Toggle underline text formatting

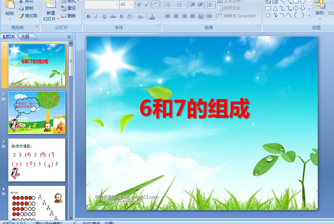tap(104, 16)
